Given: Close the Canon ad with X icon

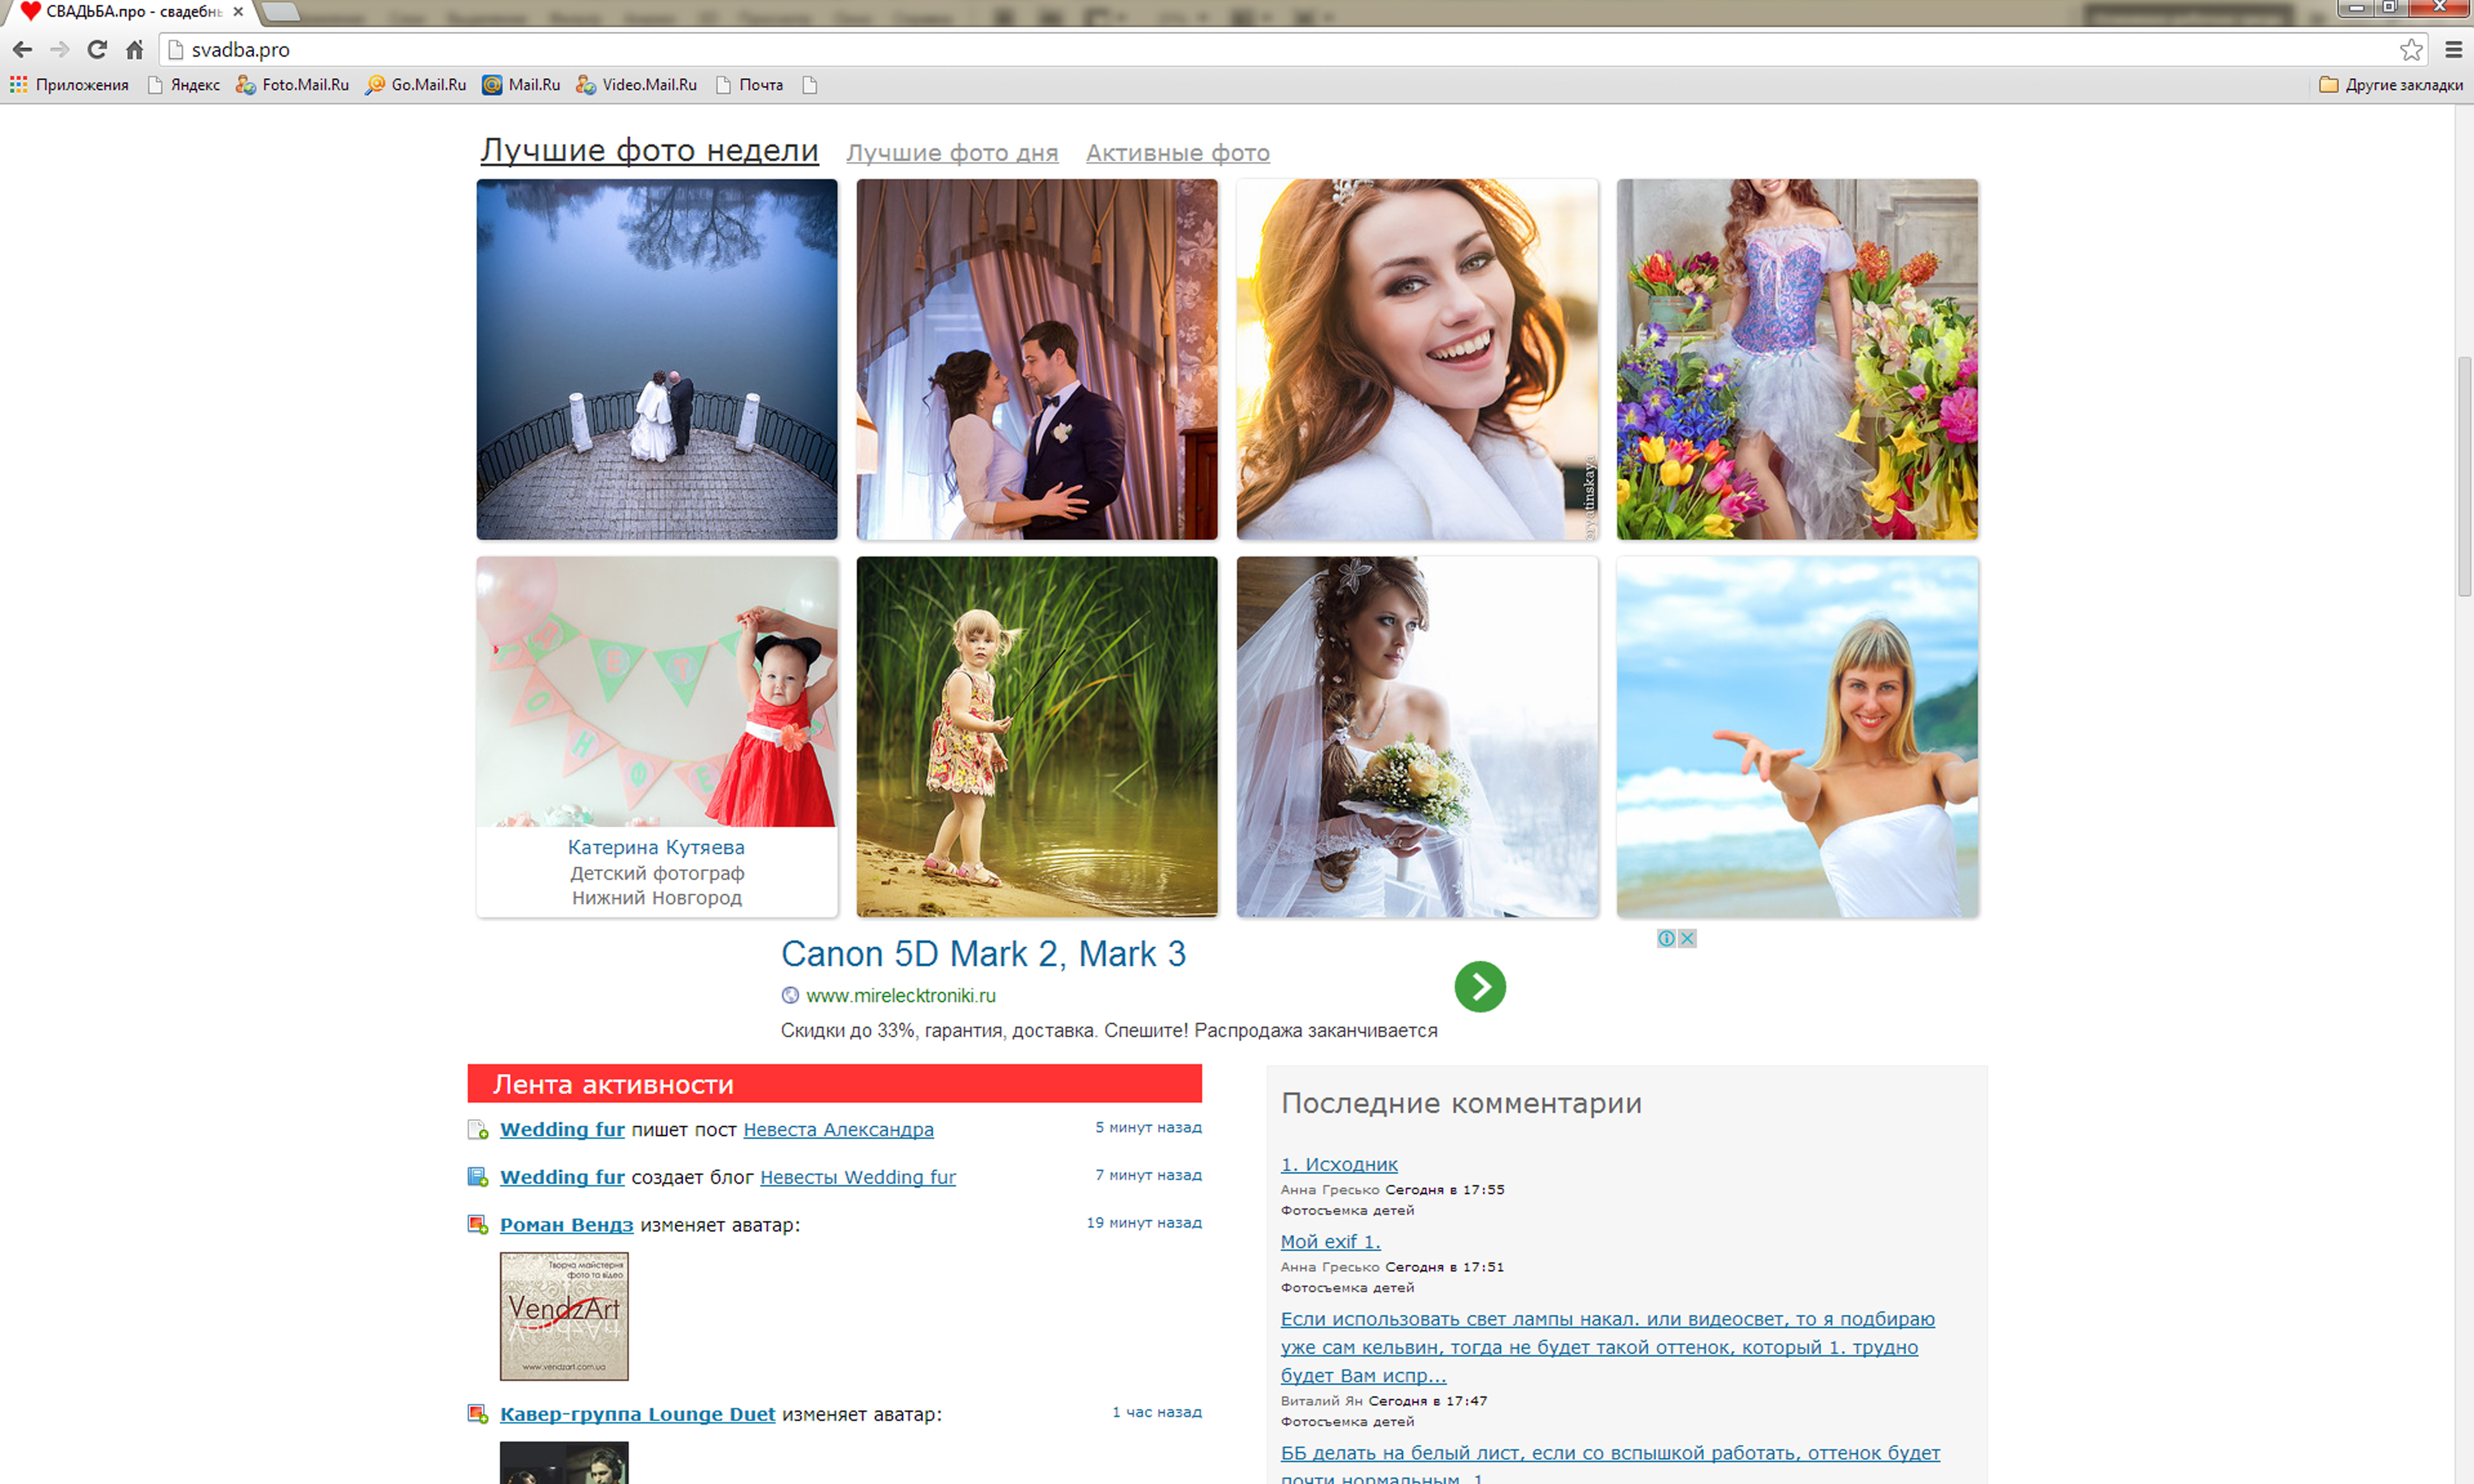Looking at the screenshot, I should (x=1687, y=938).
